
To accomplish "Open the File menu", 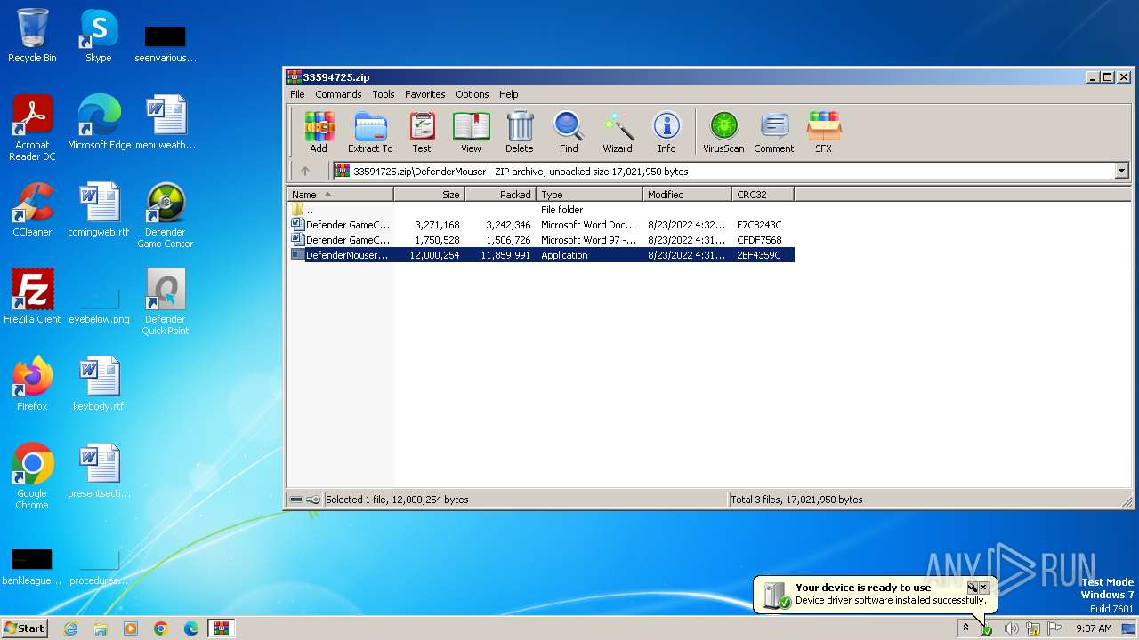I will [x=297, y=94].
